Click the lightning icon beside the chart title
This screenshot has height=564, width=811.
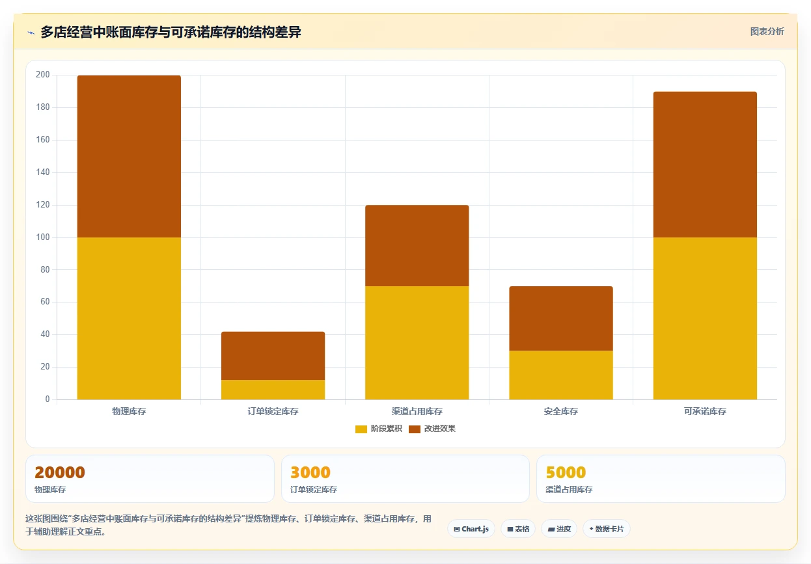31,33
